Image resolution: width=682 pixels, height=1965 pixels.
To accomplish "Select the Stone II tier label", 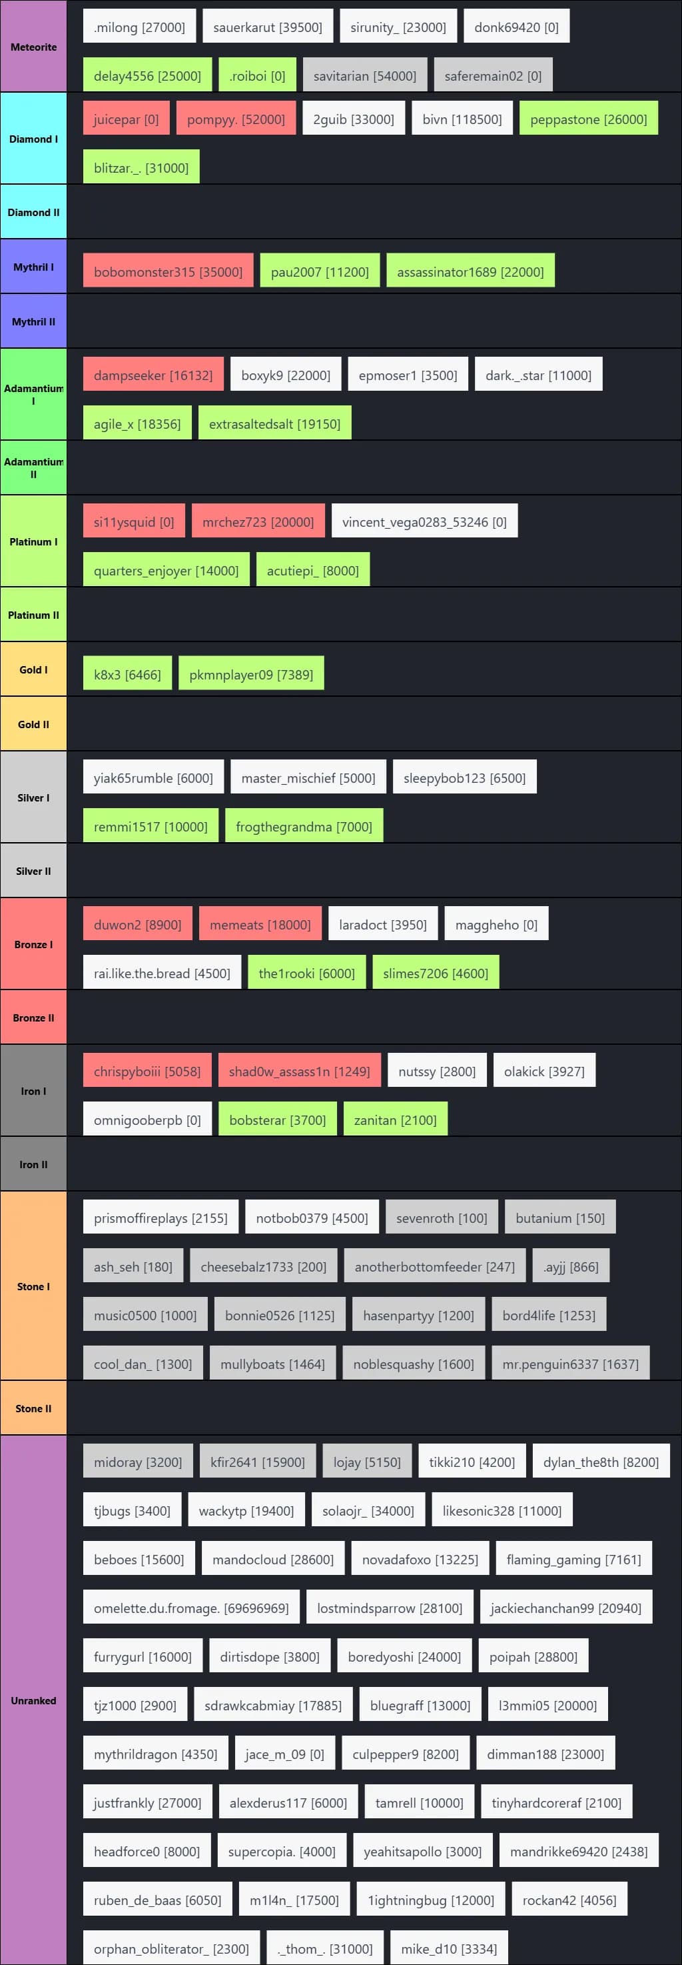I will click(x=33, y=1408).
